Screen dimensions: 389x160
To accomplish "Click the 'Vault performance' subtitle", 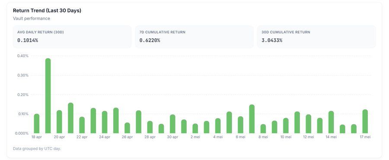I will coord(32,19).
